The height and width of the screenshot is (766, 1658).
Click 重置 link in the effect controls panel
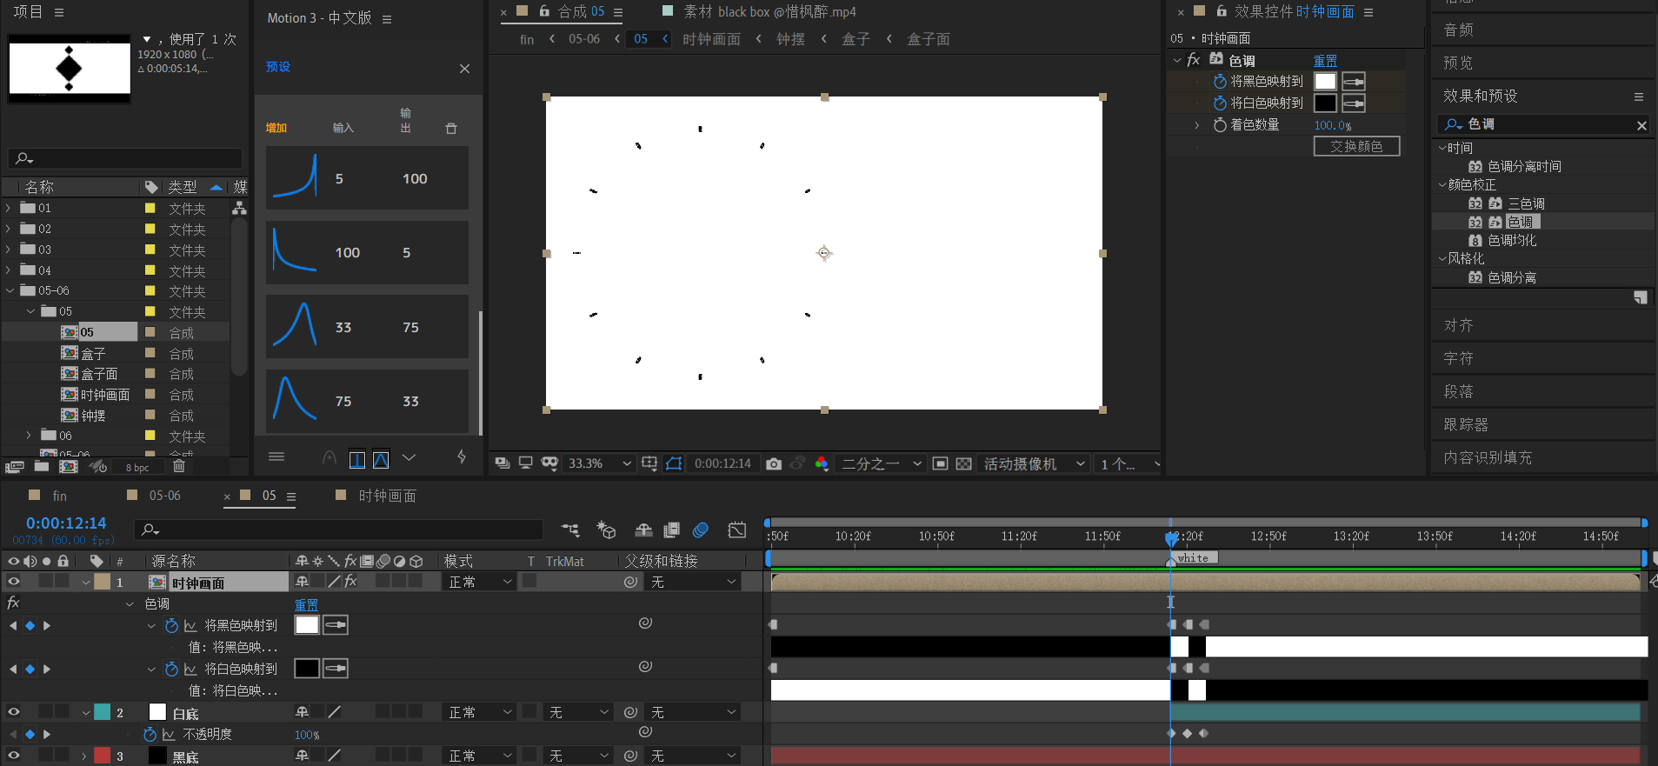(1325, 61)
